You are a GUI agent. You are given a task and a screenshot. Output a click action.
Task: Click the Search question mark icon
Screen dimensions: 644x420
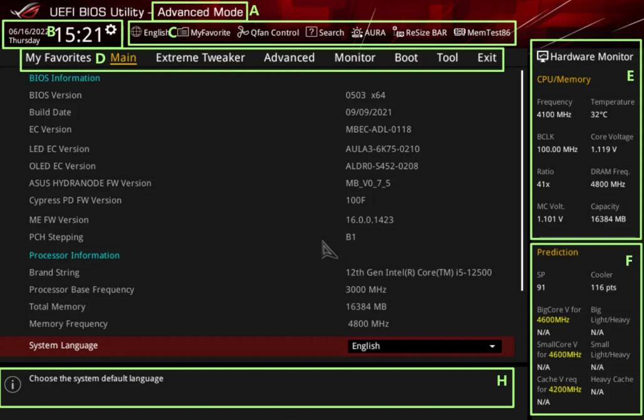tap(311, 33)
